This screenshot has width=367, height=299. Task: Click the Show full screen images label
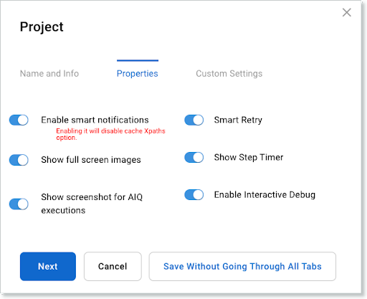click(x=91, y=160)
